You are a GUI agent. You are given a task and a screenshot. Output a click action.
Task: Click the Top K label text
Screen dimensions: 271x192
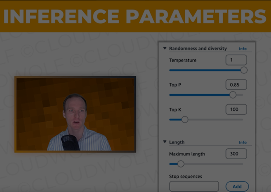click(175, 110)
